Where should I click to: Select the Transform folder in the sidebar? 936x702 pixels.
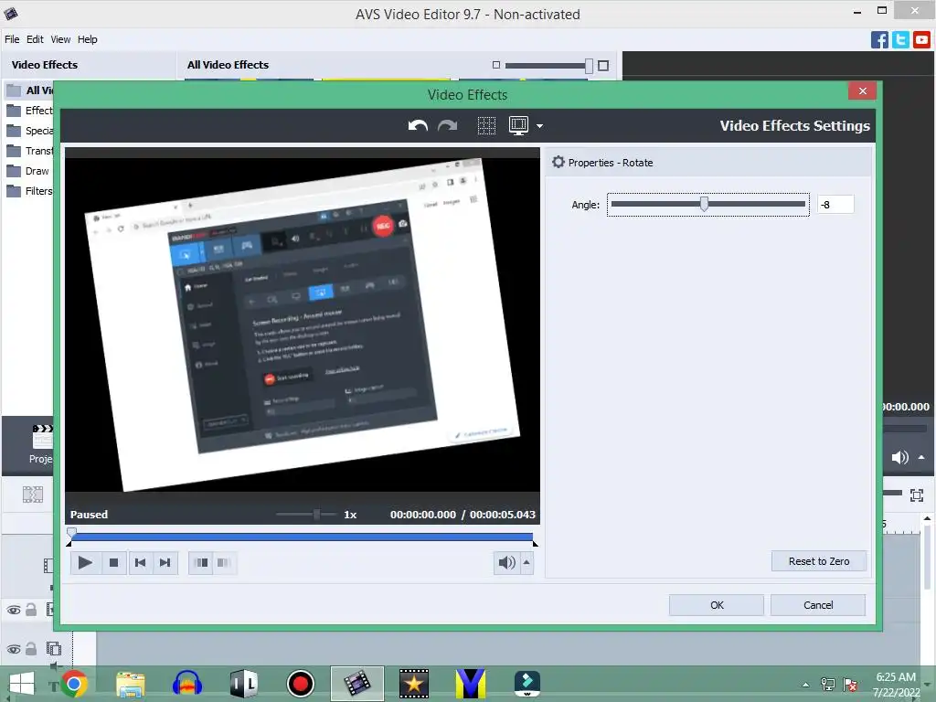(x=30, y=151)
